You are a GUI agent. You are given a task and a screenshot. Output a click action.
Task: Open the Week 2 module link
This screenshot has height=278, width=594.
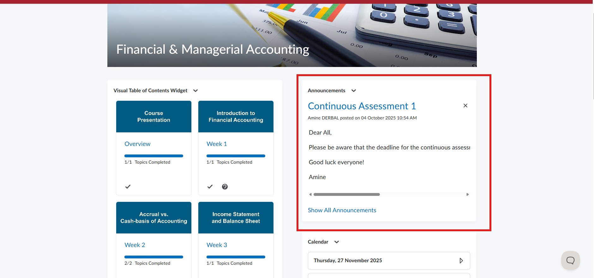(x=135, y=245)
